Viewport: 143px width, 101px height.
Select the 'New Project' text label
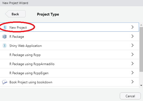pos(18,28)
